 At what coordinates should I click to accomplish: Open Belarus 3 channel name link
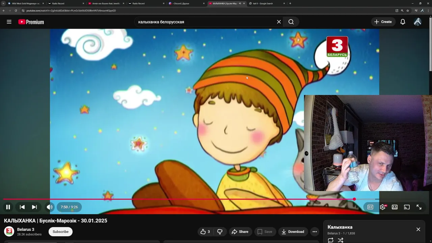click(26, 230)
